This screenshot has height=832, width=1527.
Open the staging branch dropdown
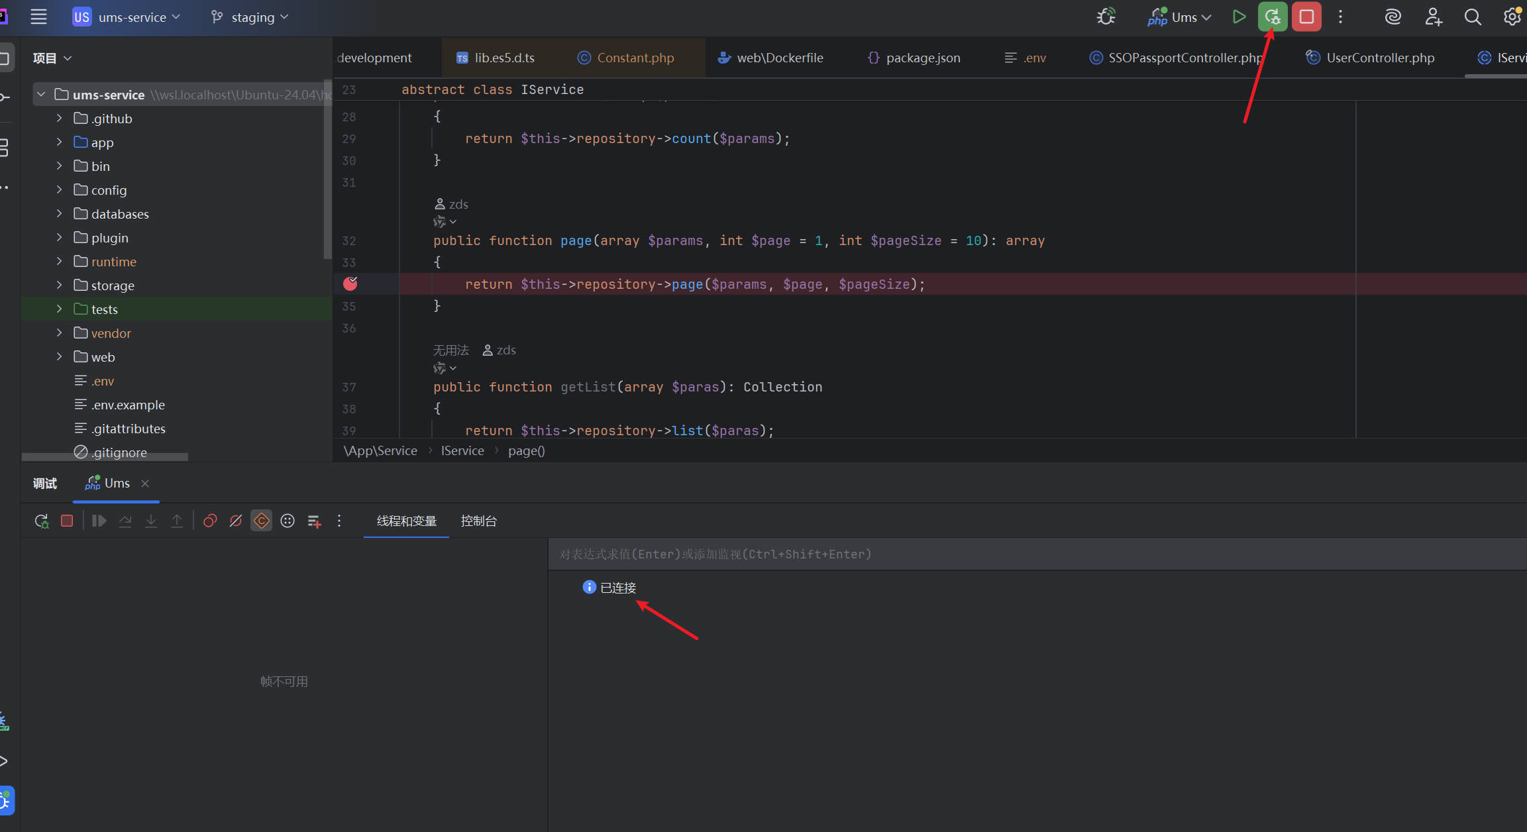[x=252, y=17]
